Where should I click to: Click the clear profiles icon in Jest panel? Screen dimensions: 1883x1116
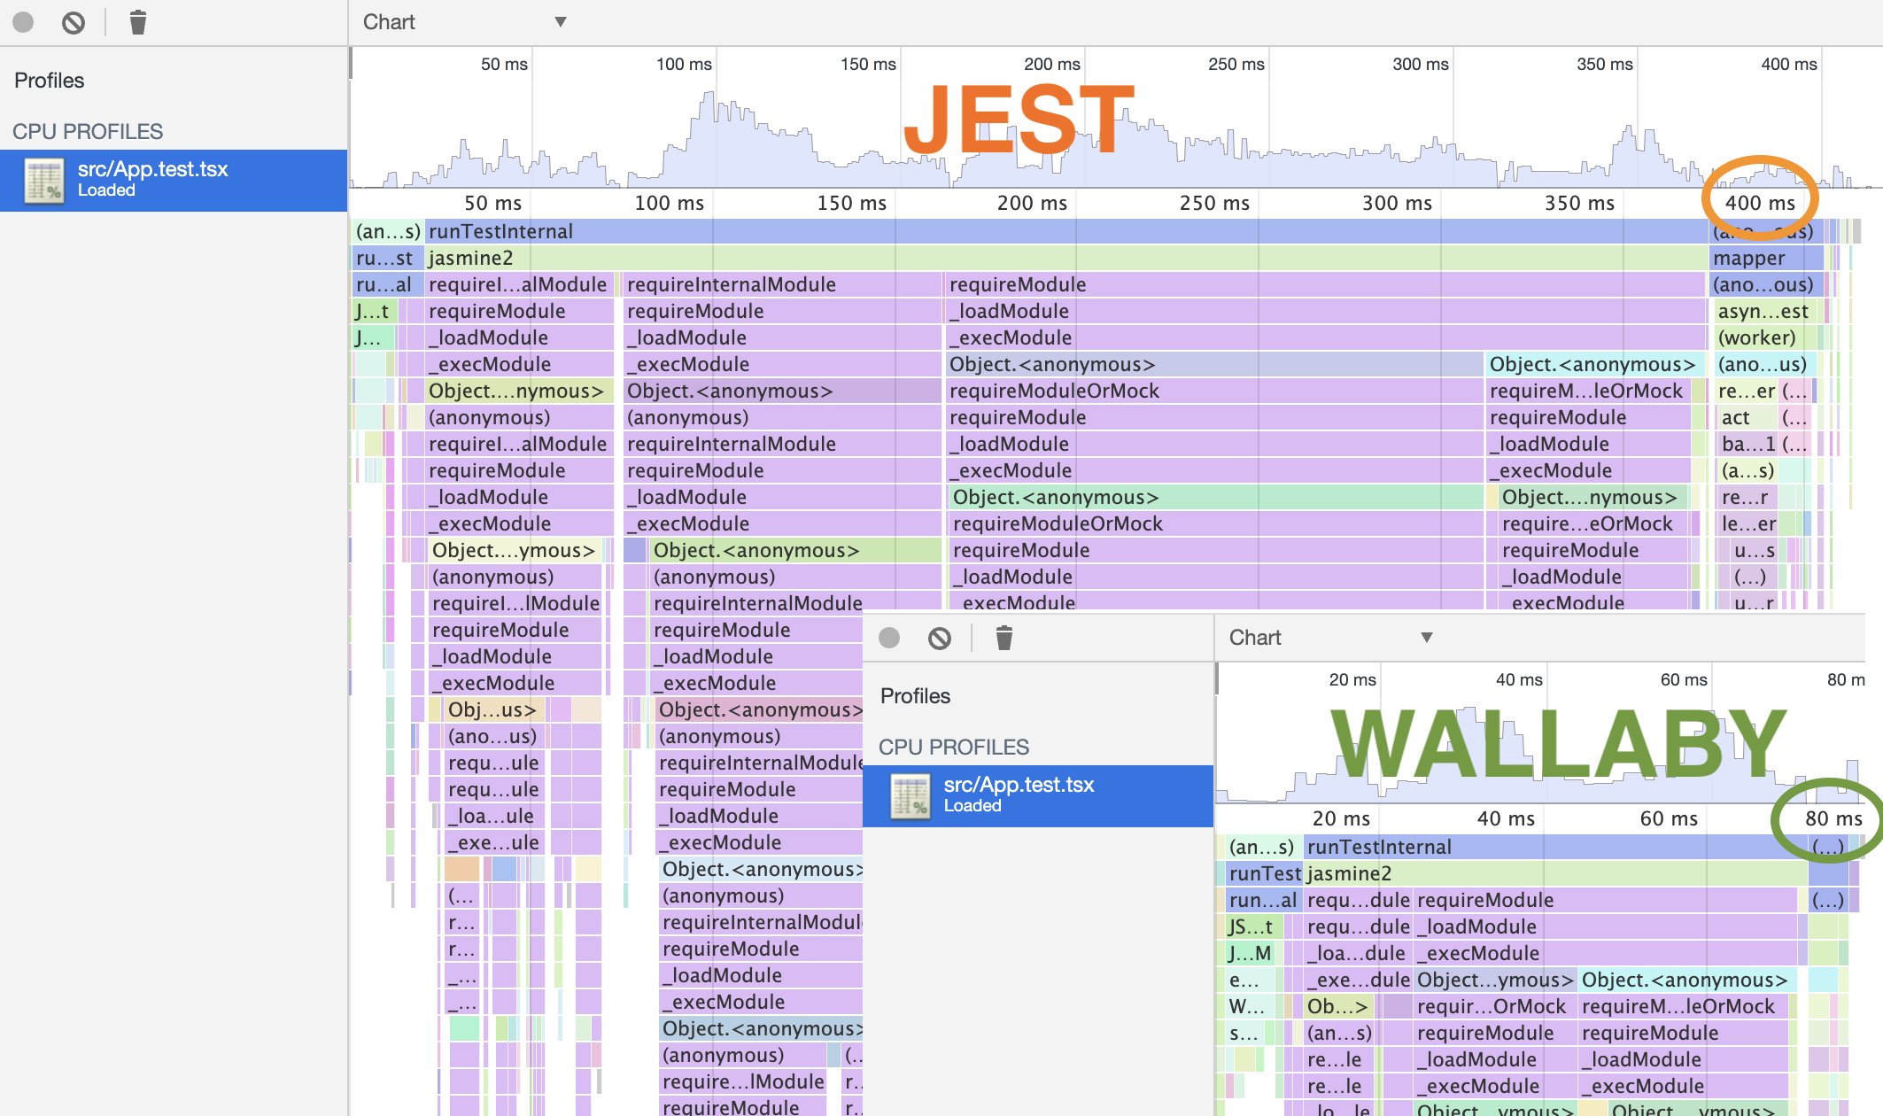(74, 22)
